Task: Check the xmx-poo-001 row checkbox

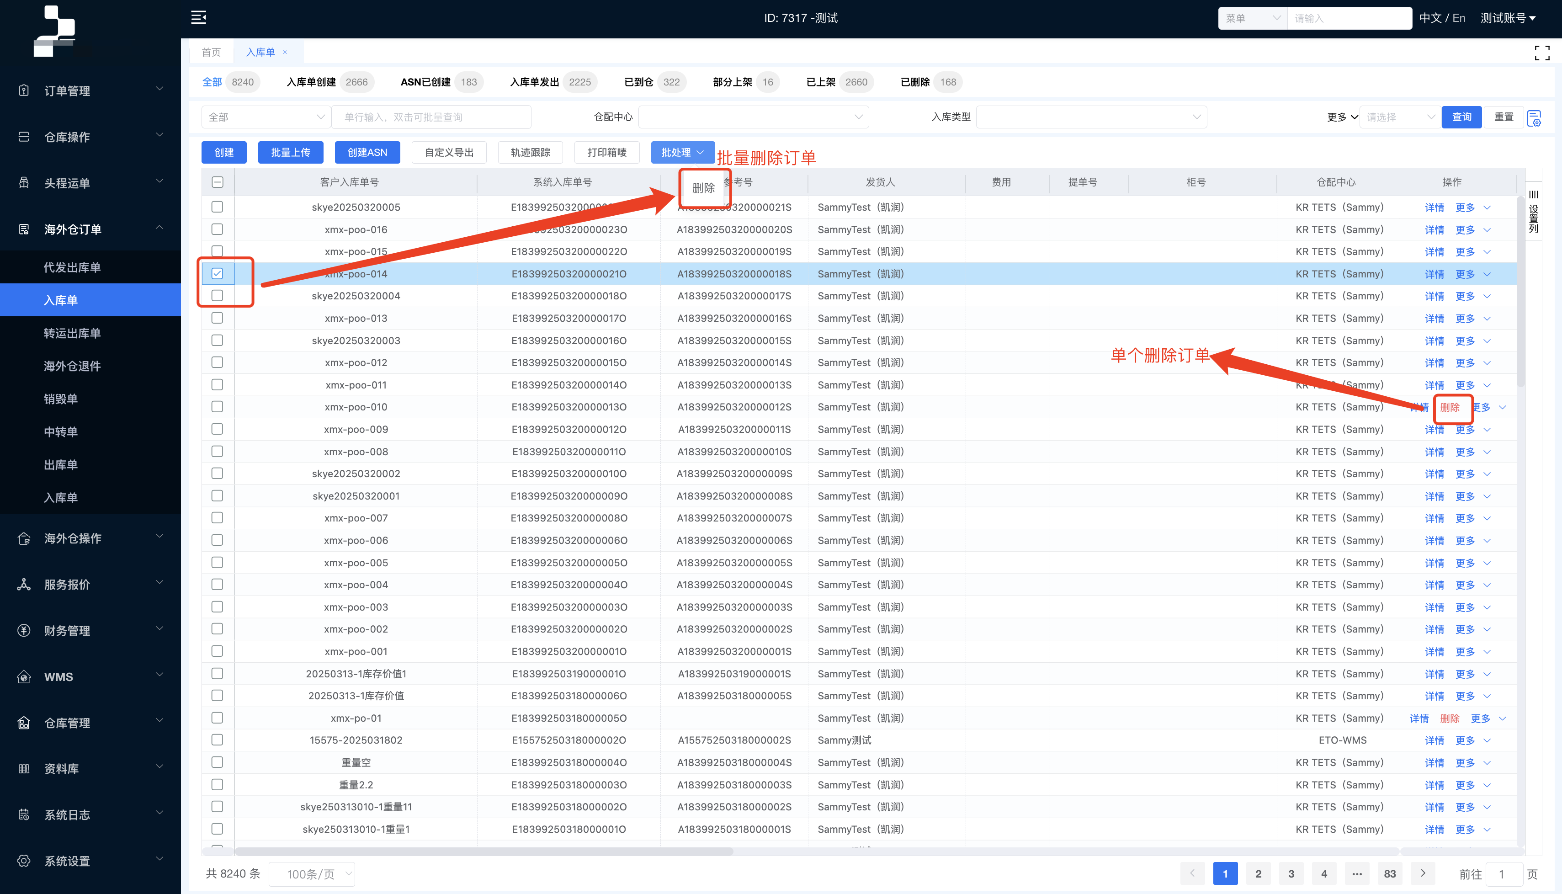Action: coord(217,651)
